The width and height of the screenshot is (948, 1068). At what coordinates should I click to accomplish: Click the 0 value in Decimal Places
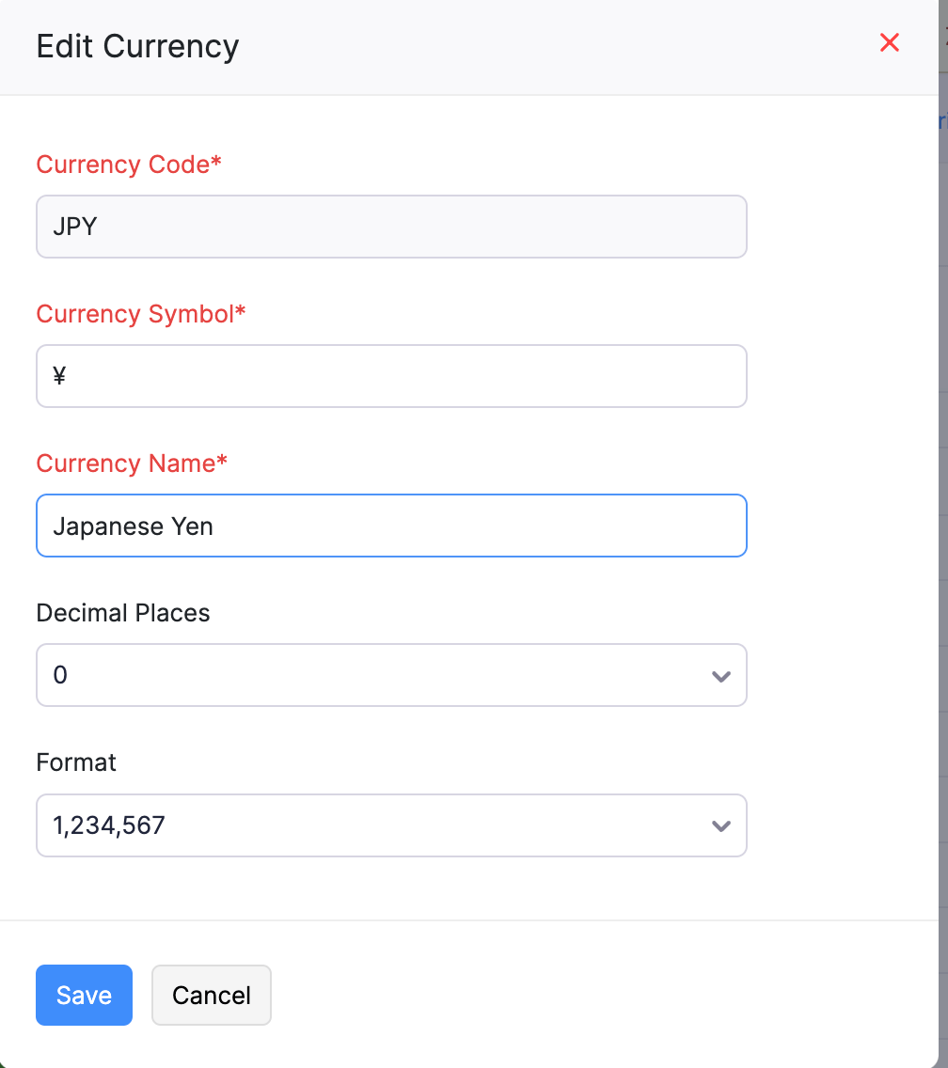pos(60,675)
